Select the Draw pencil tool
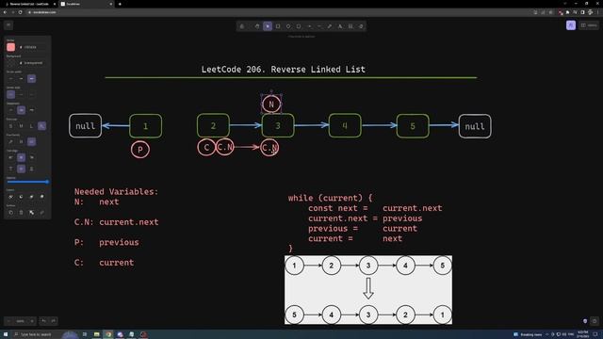 [330, 26]
